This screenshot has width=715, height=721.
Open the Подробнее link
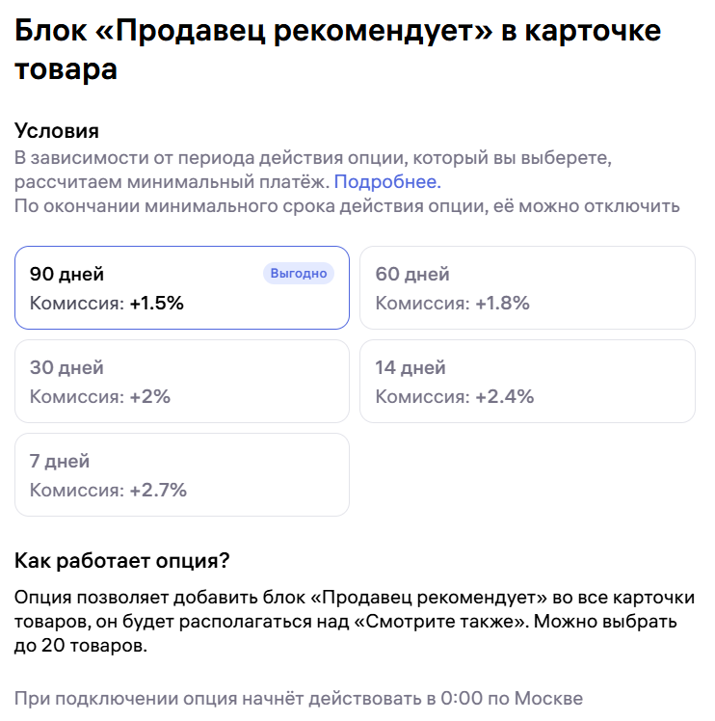pos(385,181)
